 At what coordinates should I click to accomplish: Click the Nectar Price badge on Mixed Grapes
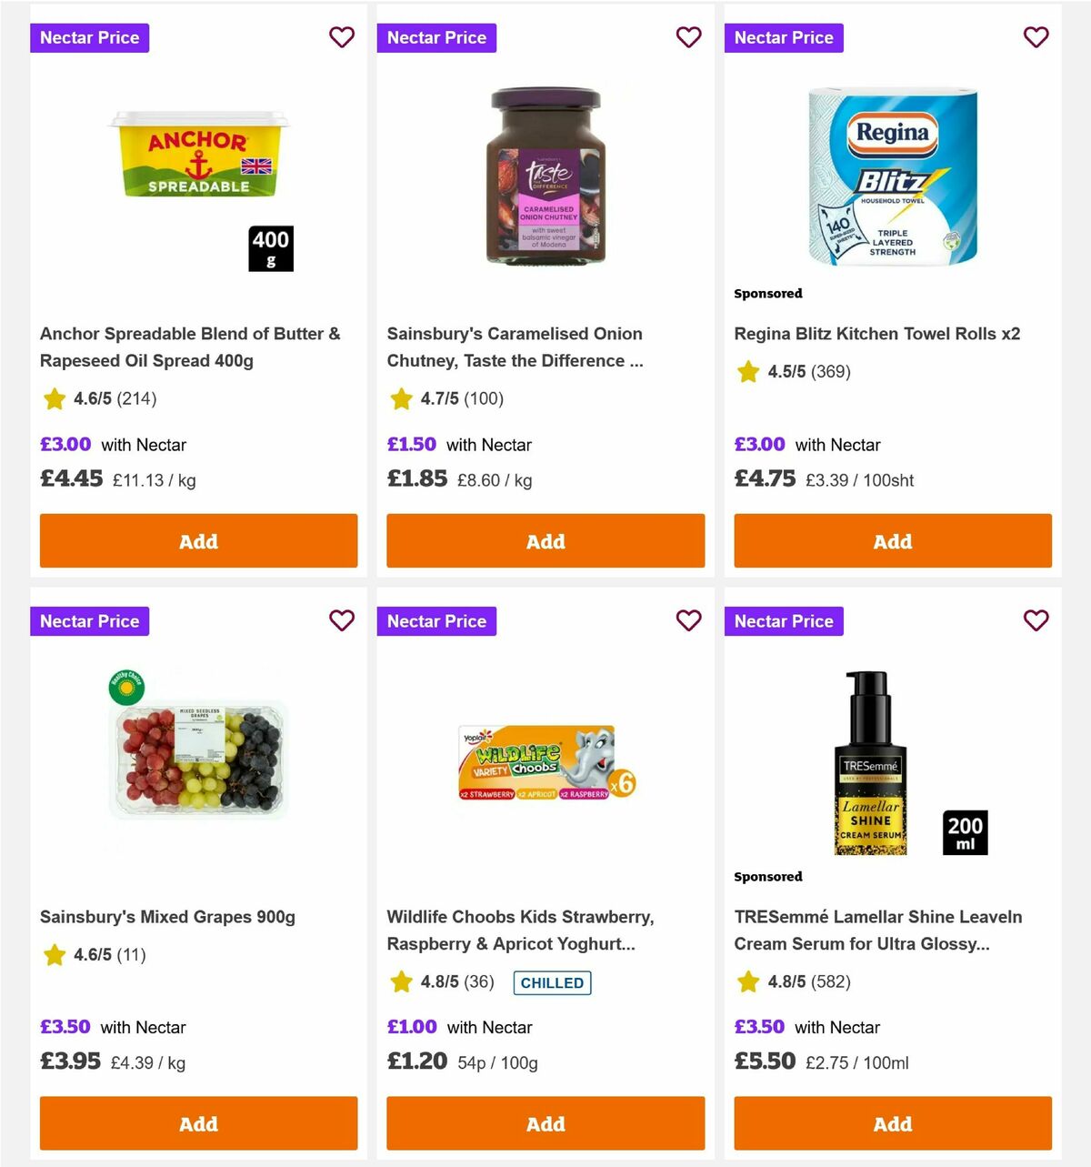point(89,621)
